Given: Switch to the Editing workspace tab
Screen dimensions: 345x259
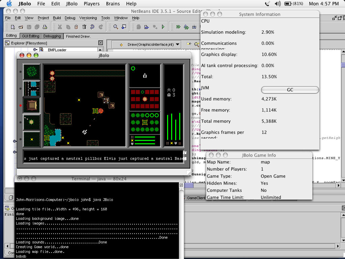Looking at the screenshot, I should click(11, 36).
